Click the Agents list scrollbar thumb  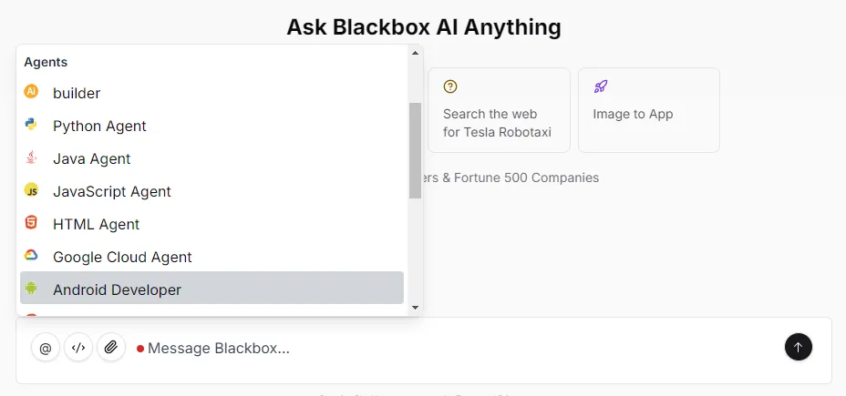pos(415,150)
